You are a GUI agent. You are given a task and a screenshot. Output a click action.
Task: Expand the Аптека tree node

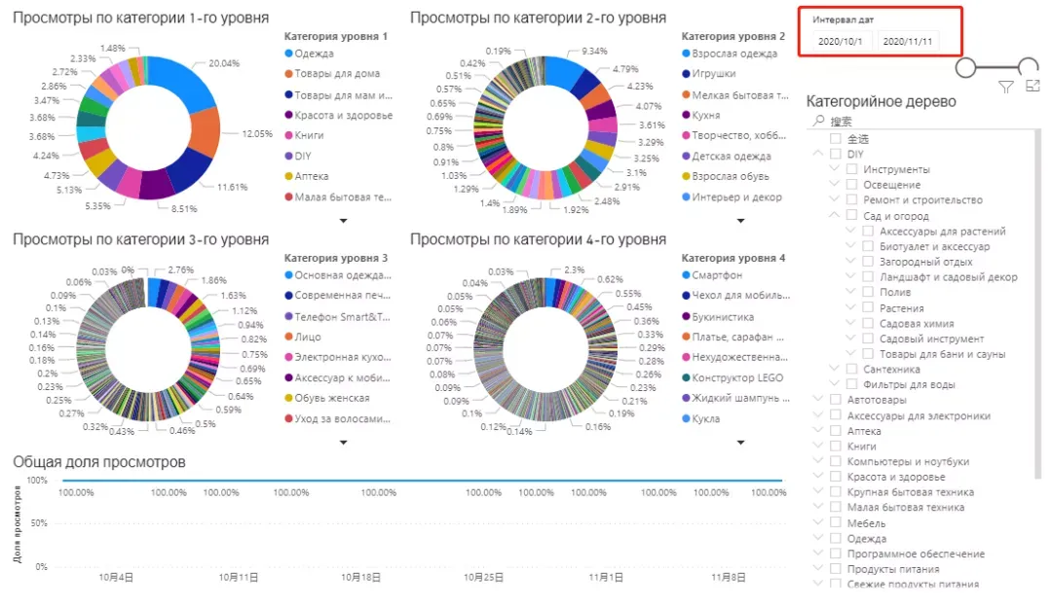pos(818,430)
